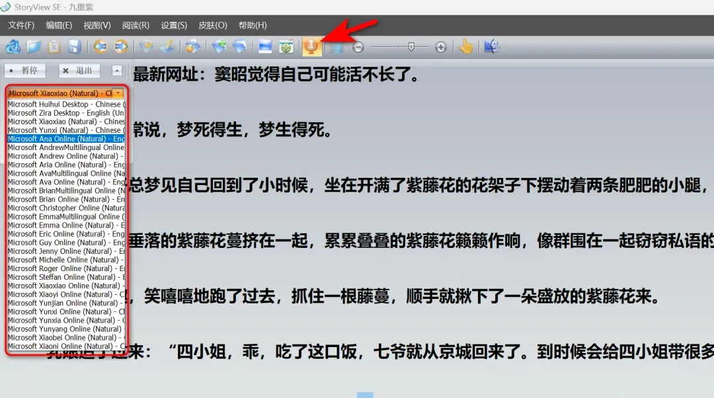This screenshot has width=714, height=398.
Task: Select Microsoft AndrewMultilingual Online voice
Action: (x=66, y=147)
